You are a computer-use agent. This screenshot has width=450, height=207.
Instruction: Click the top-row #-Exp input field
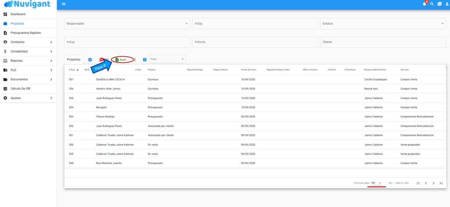coord(255,24)
